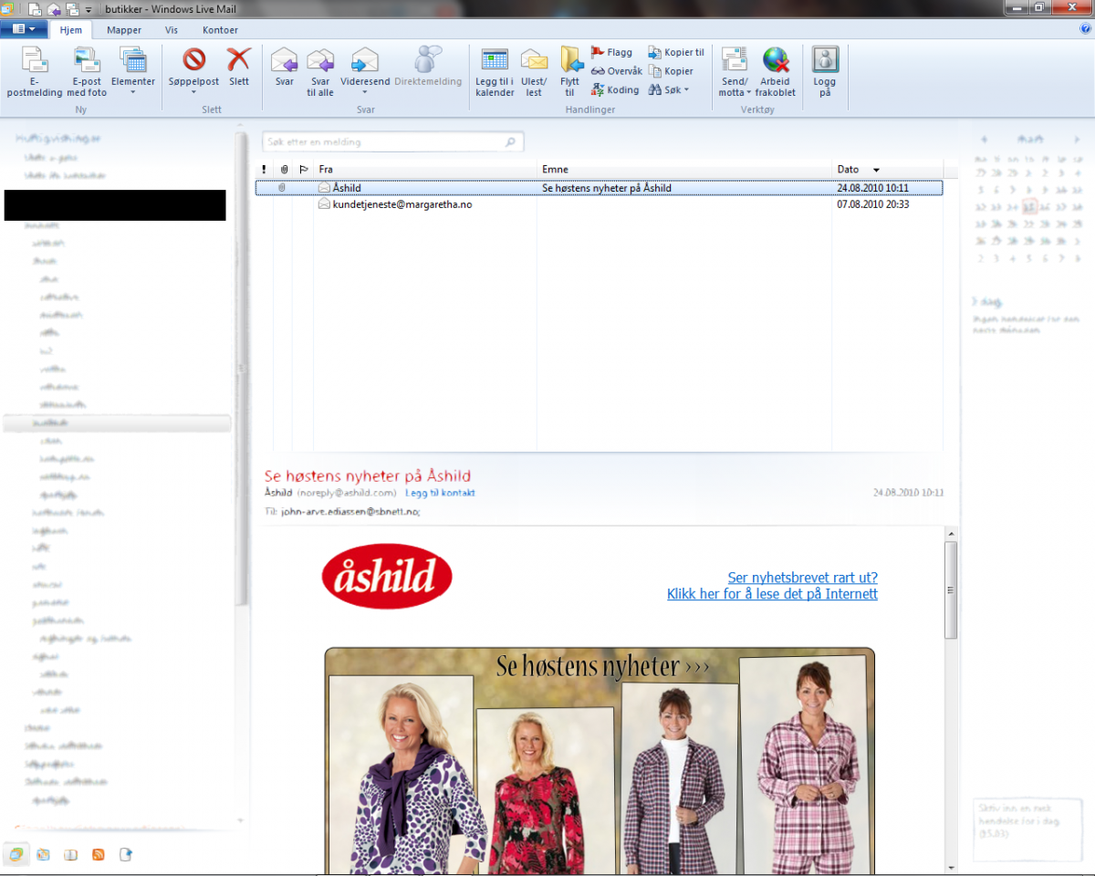This screenshot has height=876, width=1095.
Task: Sort messages by Emne column
Action: point(685,170)
